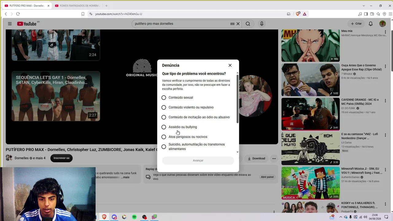Open Brave Leo AI assistant
Screen dimensions: 393x221
[378, 14]
